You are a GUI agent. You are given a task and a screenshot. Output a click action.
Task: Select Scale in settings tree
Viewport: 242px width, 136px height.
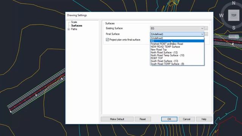click(x=74, y=22)
